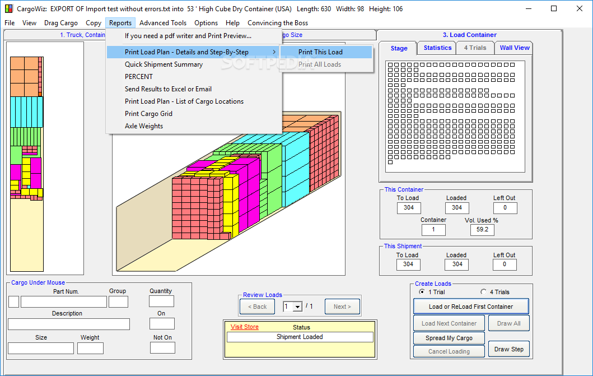Click the Description input field
This screenshot has height=376, width=593.
(69, 324)
